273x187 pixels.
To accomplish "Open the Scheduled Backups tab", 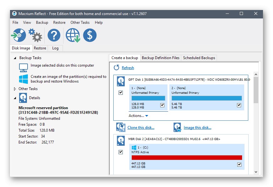I will 199,58.
